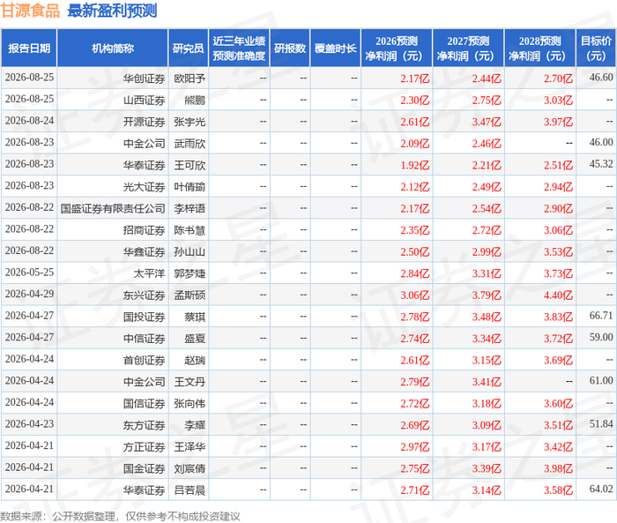Click the 报告日期 column header

[x=29, y=48]
